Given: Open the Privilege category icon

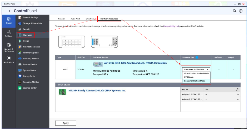Looking at the screenshot, I should click(x=9, y=33).
